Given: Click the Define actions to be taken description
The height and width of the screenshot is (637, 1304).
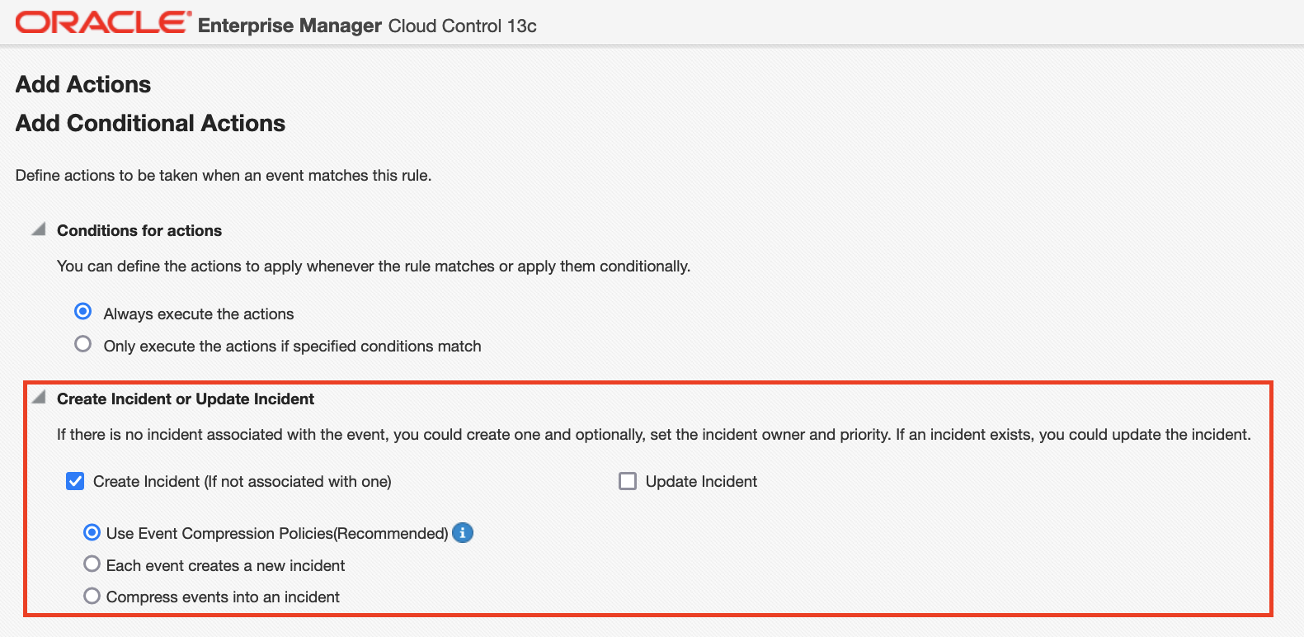Looking at the screenshot, I should [224, 175].
